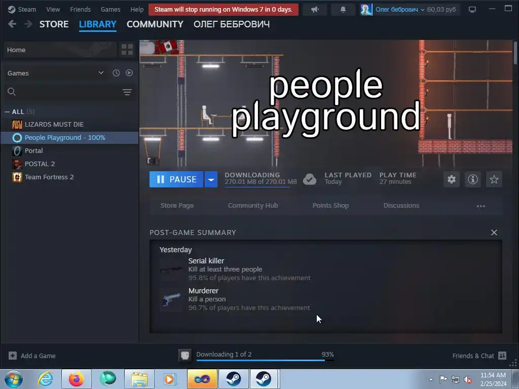Open the View menu
The height and width of the screenshot is (389, 519).
pyautogui.click(x=53, y=10)
